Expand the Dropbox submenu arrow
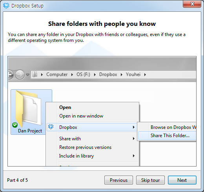The image size is (204, 192). coord(134,127)
